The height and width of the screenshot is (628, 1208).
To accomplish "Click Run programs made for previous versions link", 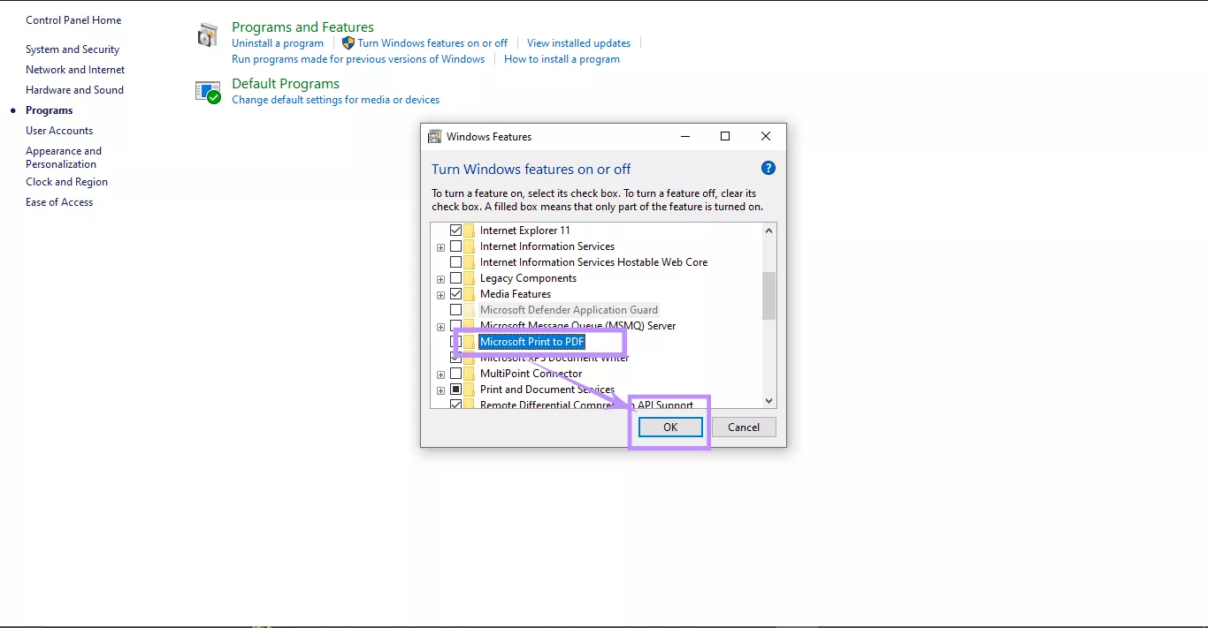I will coord(358,59).
